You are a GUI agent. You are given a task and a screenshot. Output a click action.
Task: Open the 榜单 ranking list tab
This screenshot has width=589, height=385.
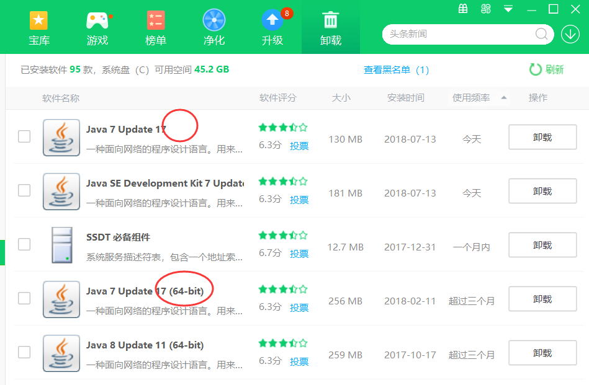click(x=156, y=28)
